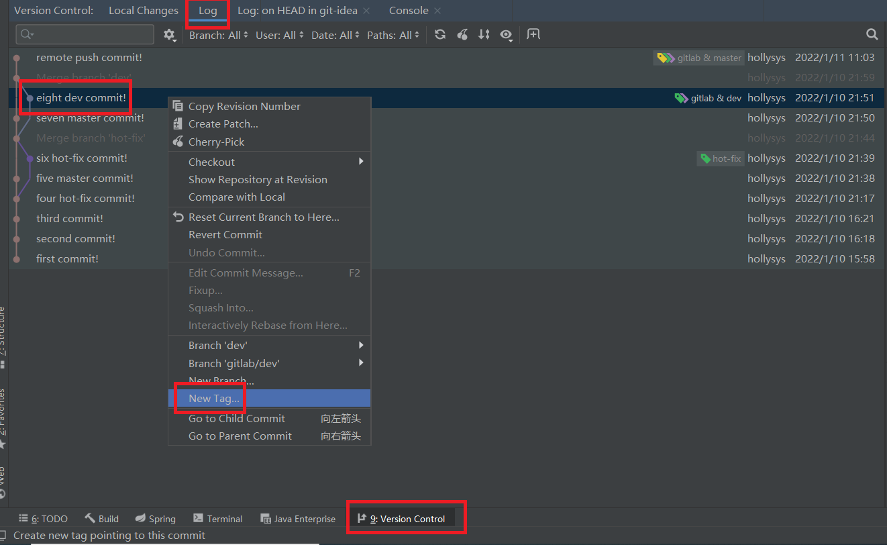This screenshot has height=545, width=887.
Task: Open new log tab plus icon
Action: 533,34
